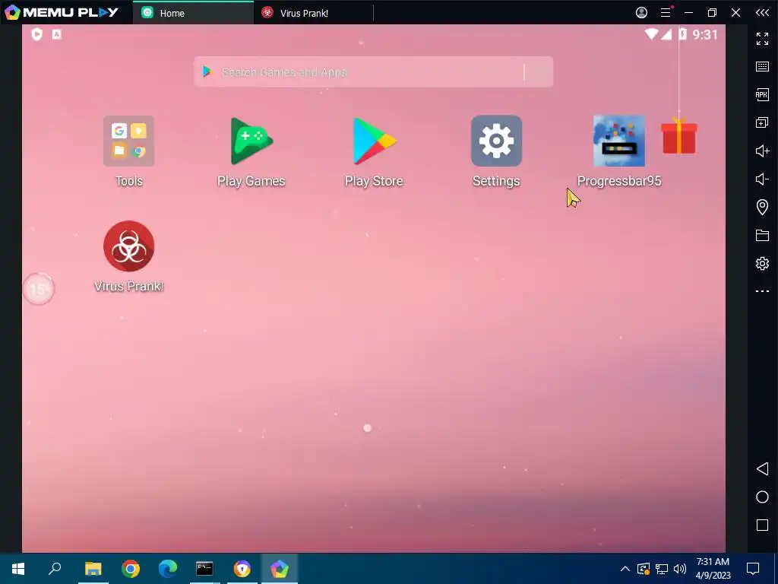Click the hanging red gift box
778x584 pixels.
coord(678,136)
